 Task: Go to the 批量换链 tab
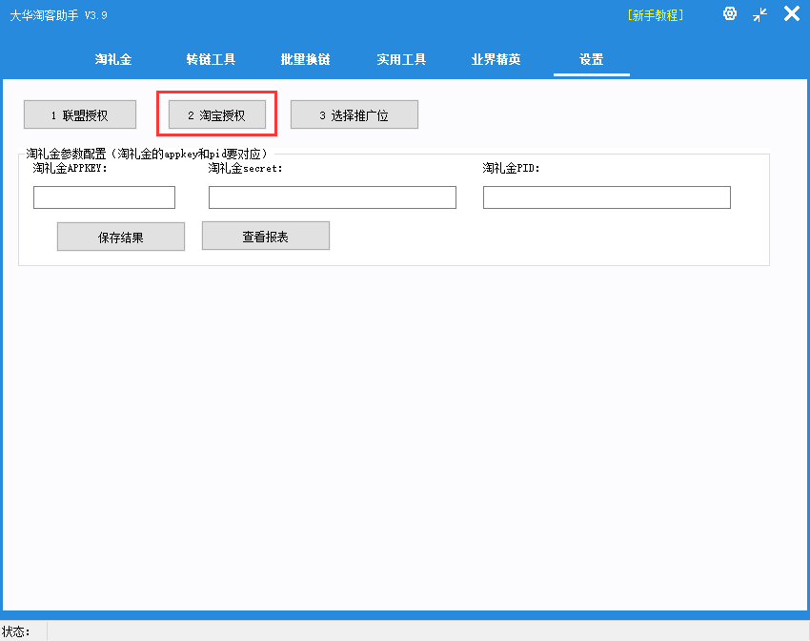tap(305, 59)
